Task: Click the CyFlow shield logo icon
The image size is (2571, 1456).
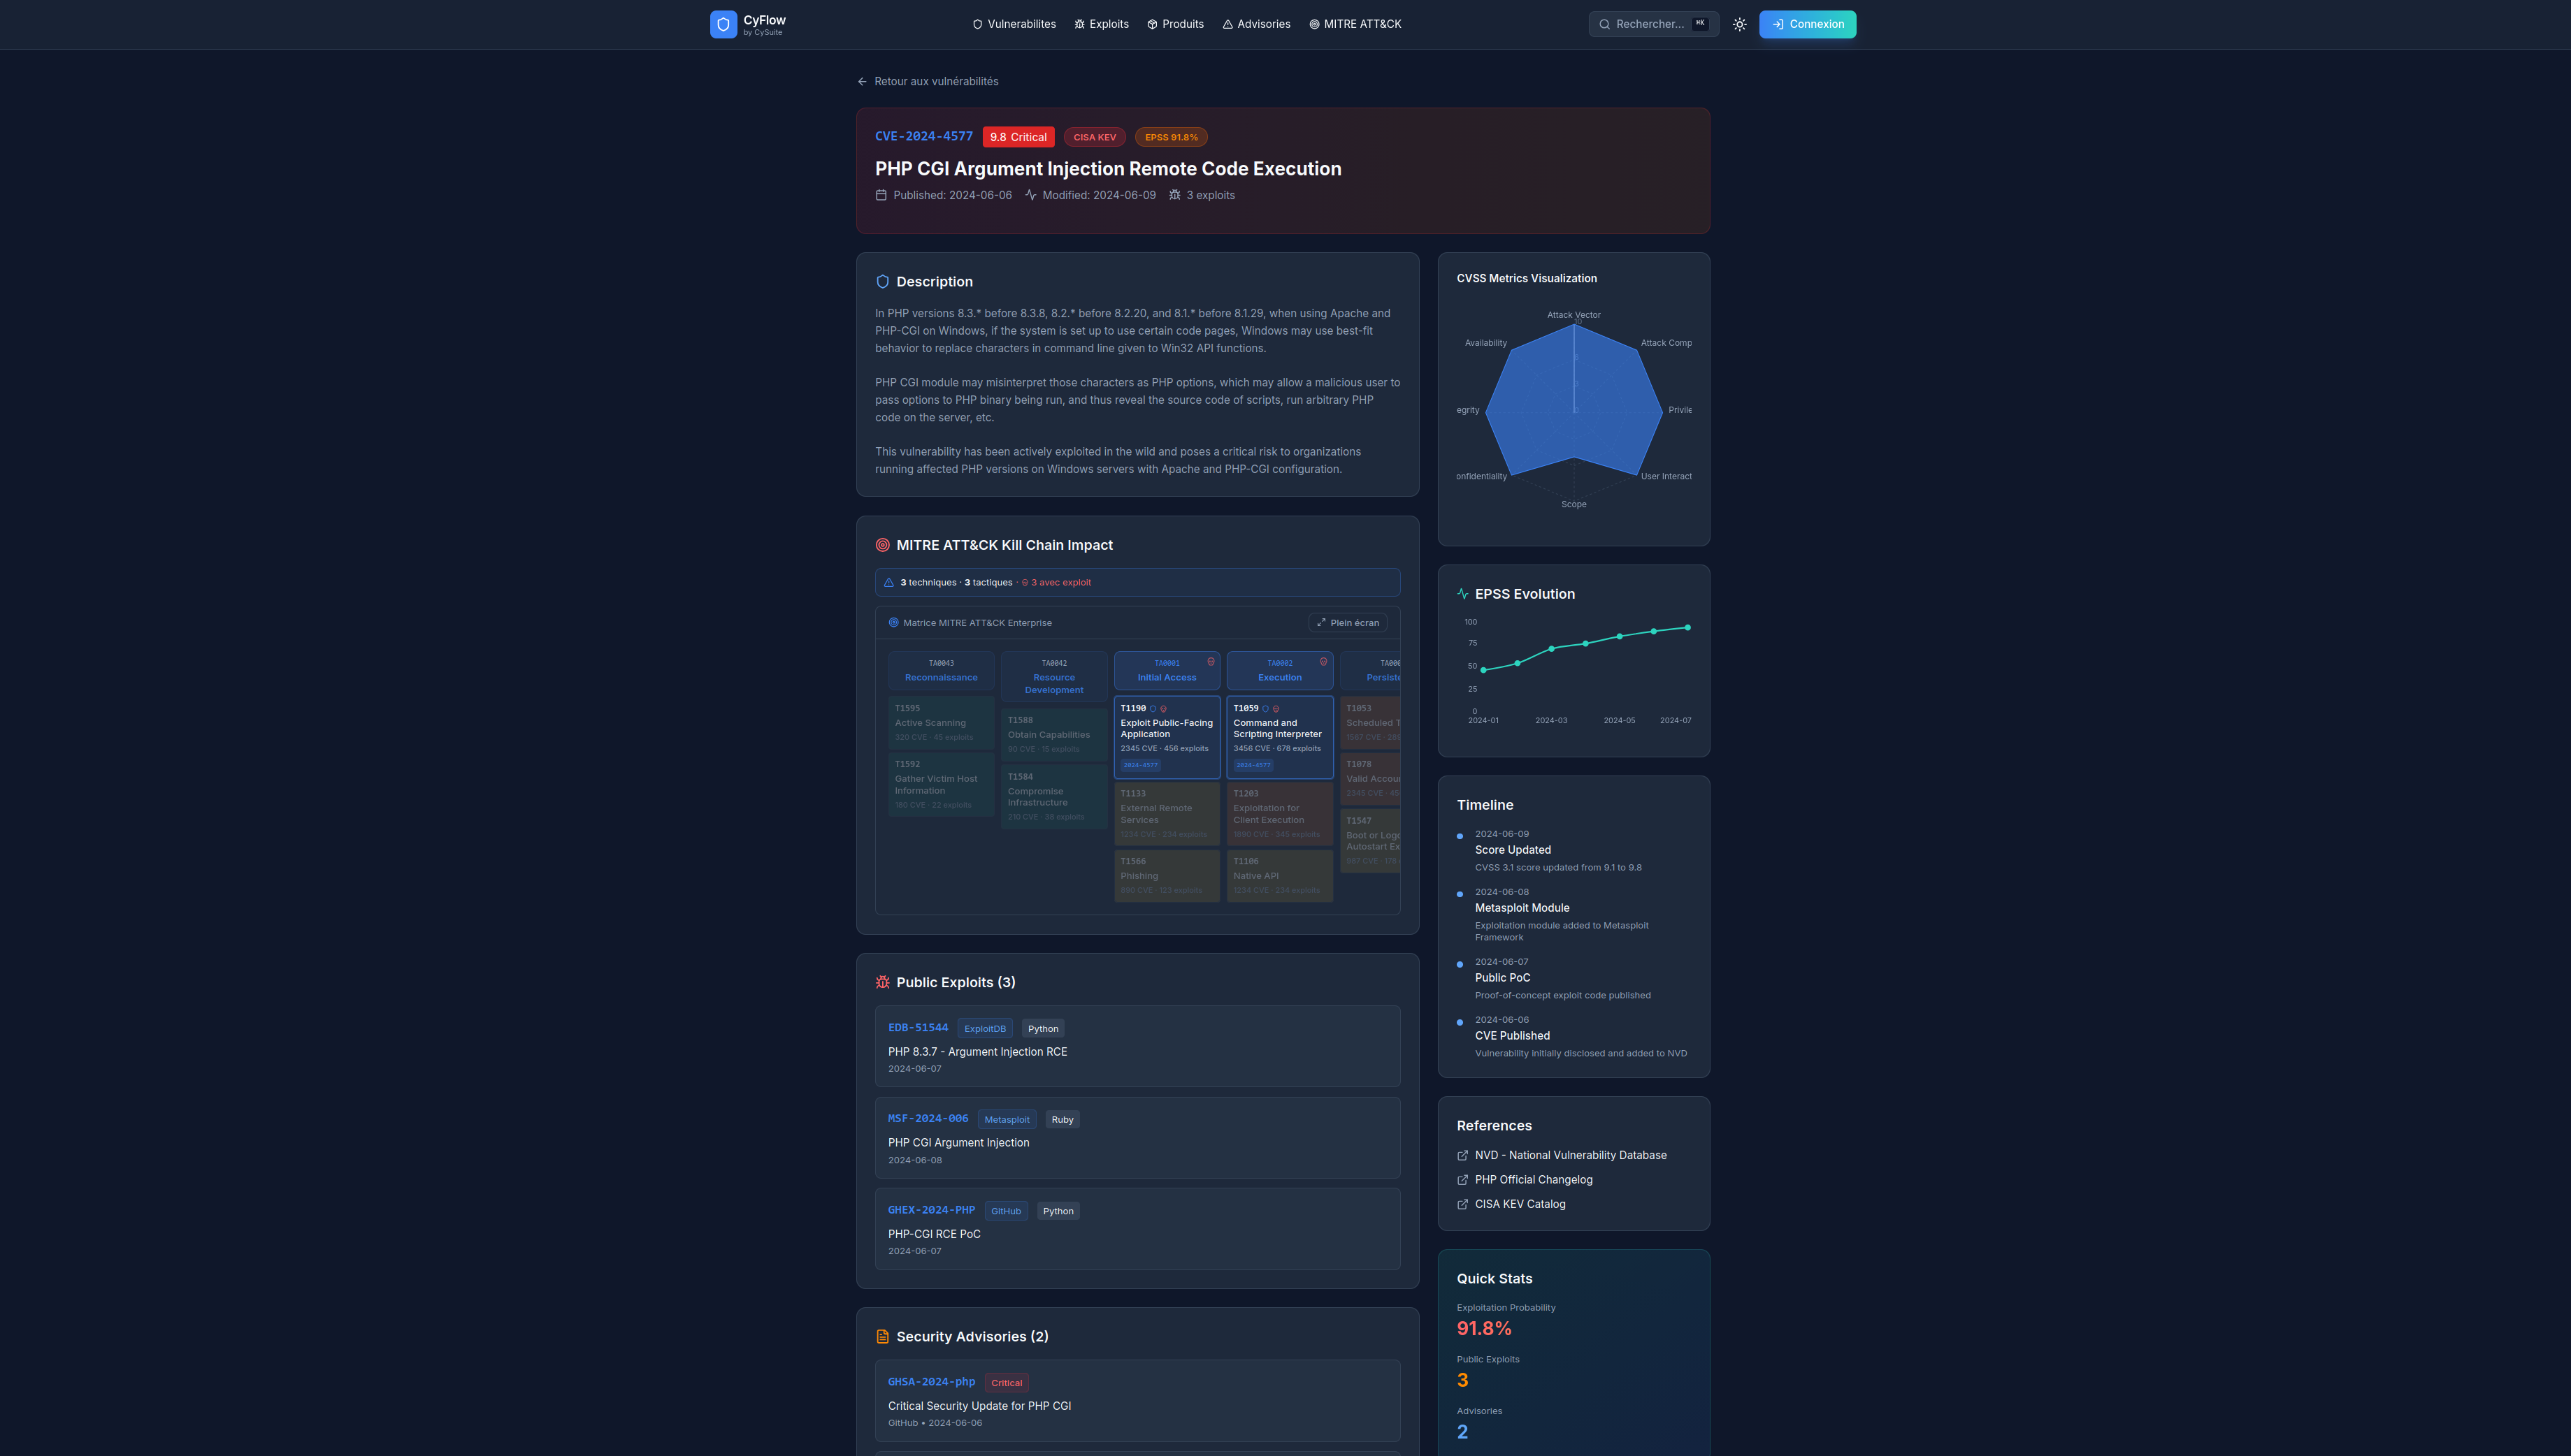Action: tap(723, 24)
